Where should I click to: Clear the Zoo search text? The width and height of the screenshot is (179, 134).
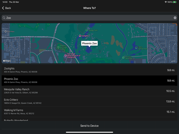point(175,18)
